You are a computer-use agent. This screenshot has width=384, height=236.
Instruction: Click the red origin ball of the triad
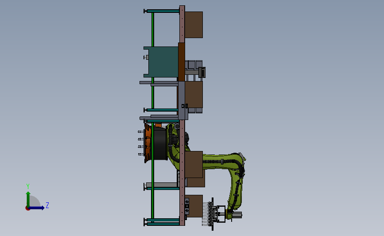tap(27, 208)
